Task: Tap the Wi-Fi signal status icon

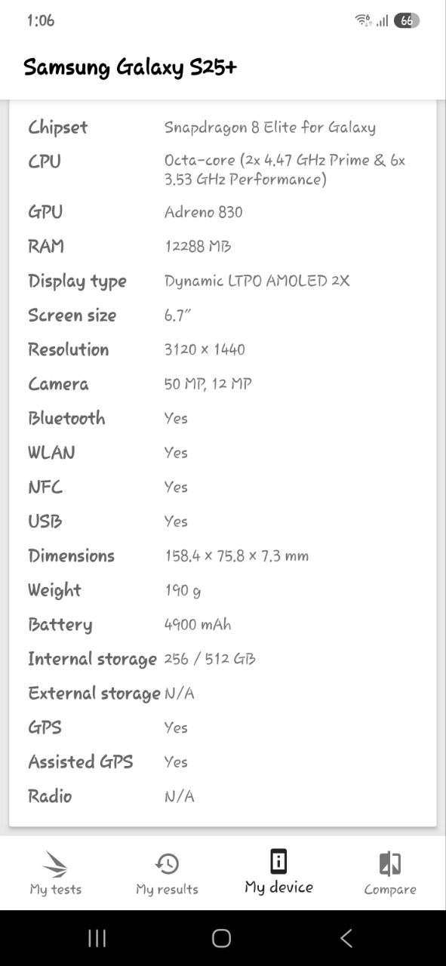Action: (363, 21)
